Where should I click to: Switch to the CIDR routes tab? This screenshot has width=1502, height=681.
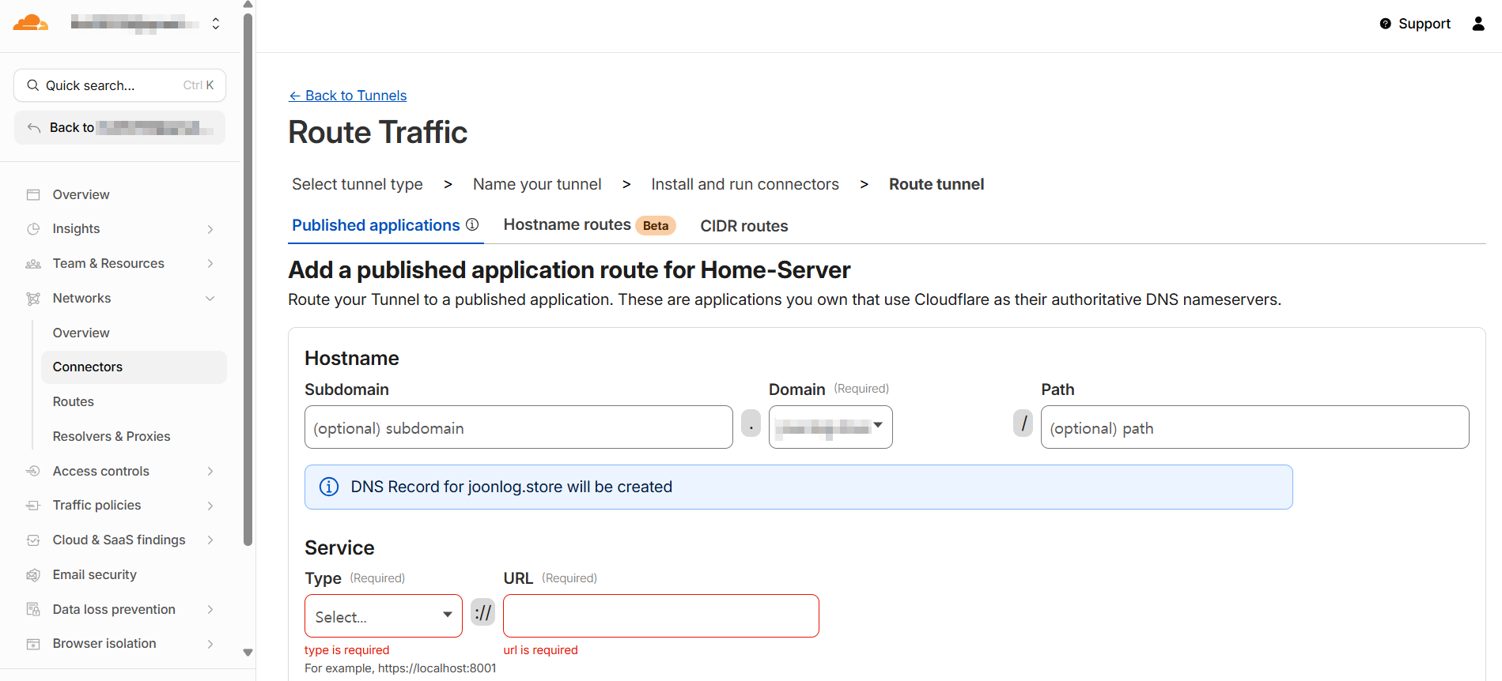point(744,226)
